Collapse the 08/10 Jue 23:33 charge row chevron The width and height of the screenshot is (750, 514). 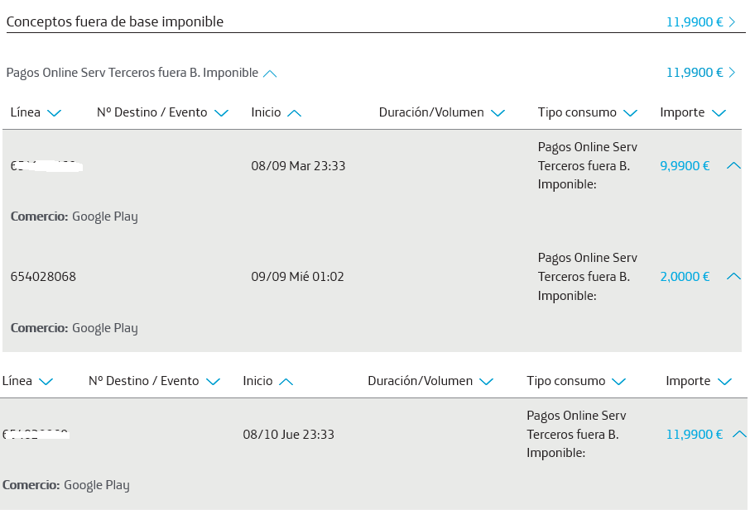pyautogui.click(x=740, y=434)
